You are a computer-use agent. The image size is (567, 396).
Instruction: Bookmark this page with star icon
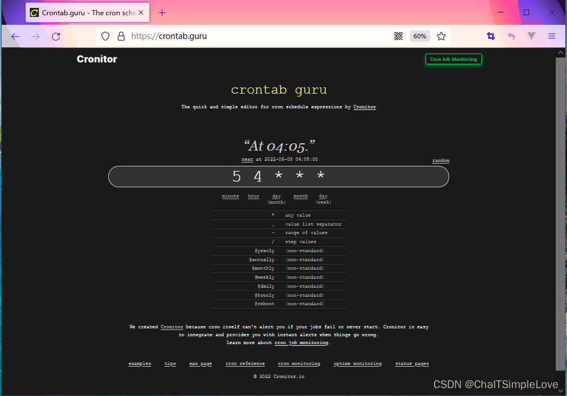point(441,36)
